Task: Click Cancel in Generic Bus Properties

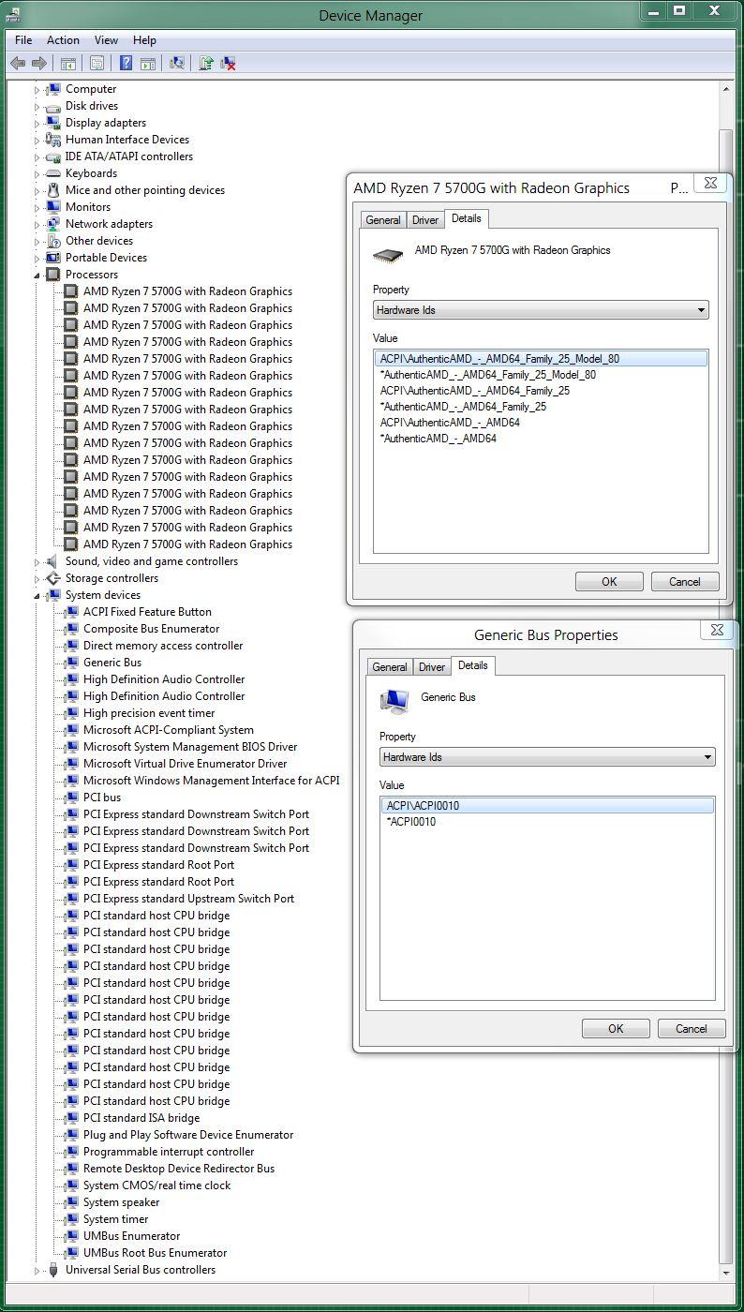Action: (692, 1028)
